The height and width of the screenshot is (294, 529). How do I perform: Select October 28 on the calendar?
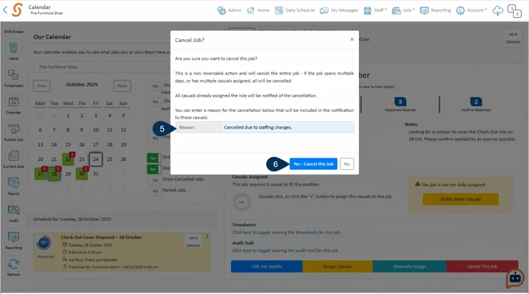coord(54,174)
